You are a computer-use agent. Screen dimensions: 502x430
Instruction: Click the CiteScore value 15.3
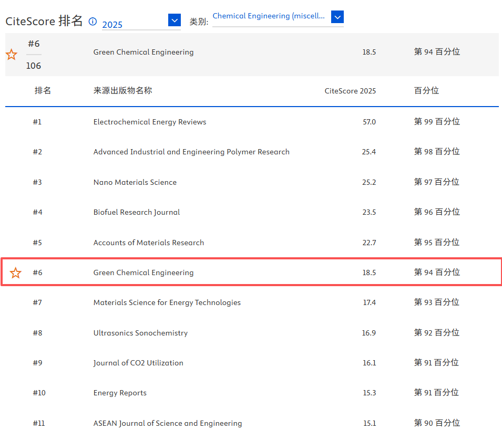(x=370, y=393)
